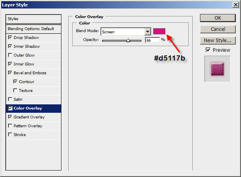Open the Blend Mode dropdown arrow
Viewport: 241px width, 177px height.
(x=147, y=32)
